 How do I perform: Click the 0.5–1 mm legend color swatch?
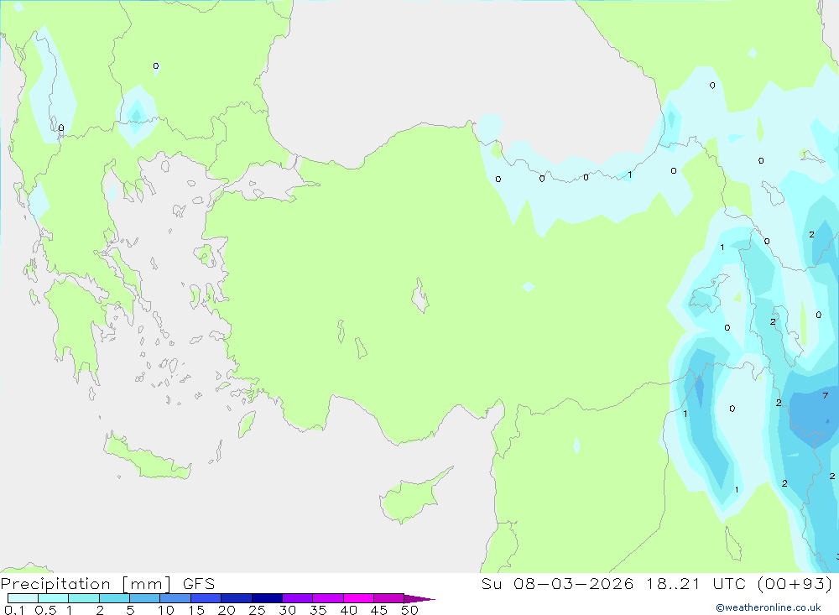point(54,598)
